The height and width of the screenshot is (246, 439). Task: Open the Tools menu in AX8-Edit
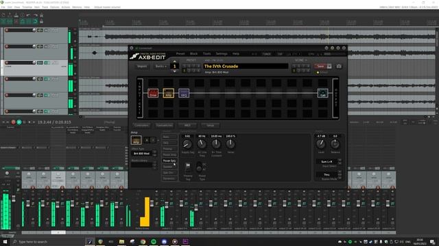[206, 53]
